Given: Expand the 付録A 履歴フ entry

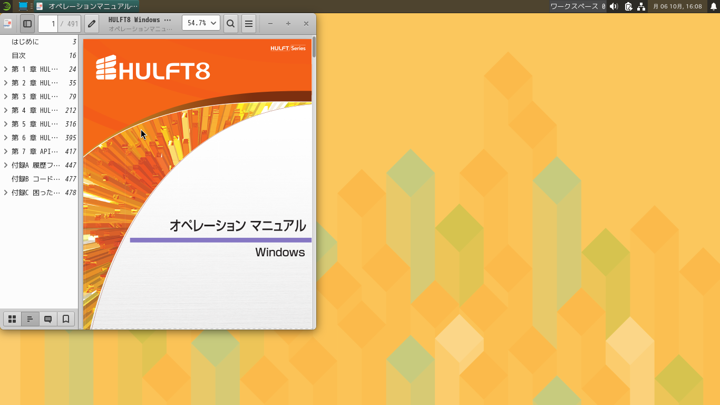Looking at the screenshot, I should point(6,165).
